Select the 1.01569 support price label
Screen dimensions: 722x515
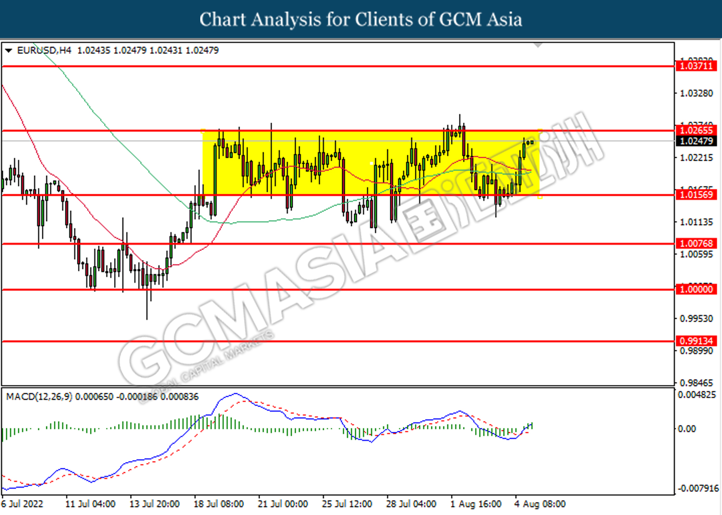click(696, 195)
